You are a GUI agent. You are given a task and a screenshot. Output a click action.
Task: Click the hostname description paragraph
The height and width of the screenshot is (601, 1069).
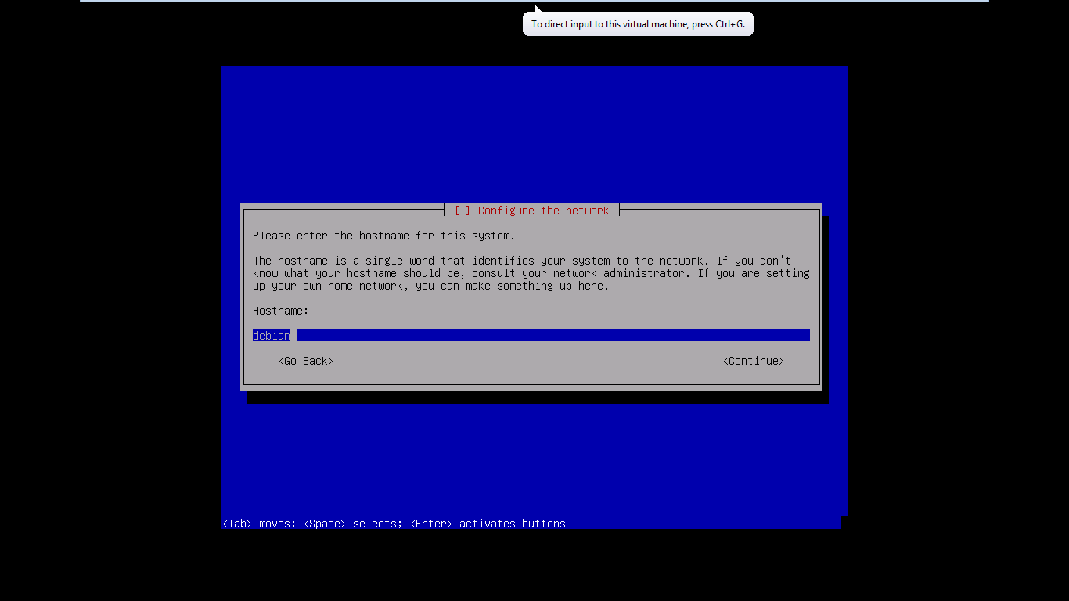click(x=531, y=273)
